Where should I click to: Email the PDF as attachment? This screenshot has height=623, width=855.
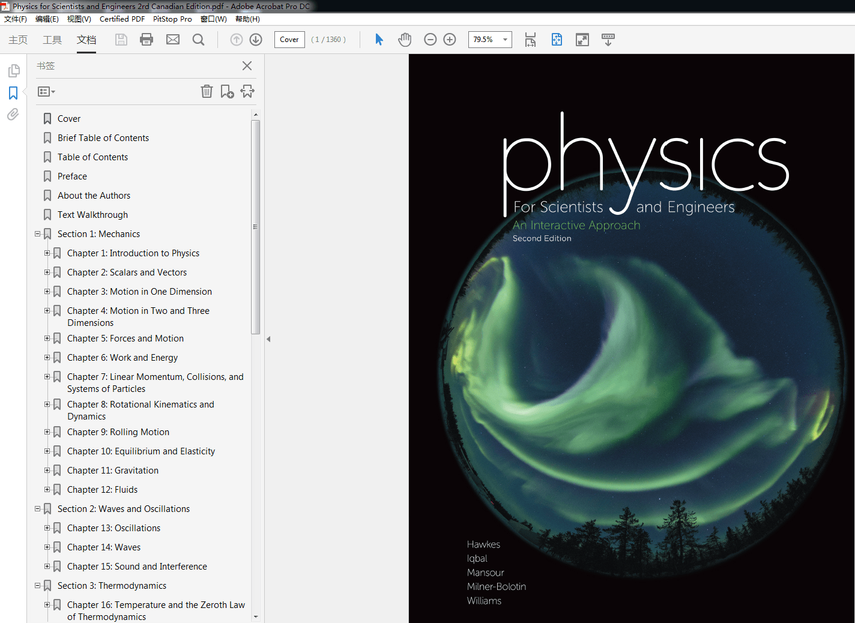pyautogui.click(x=173, y=39)
